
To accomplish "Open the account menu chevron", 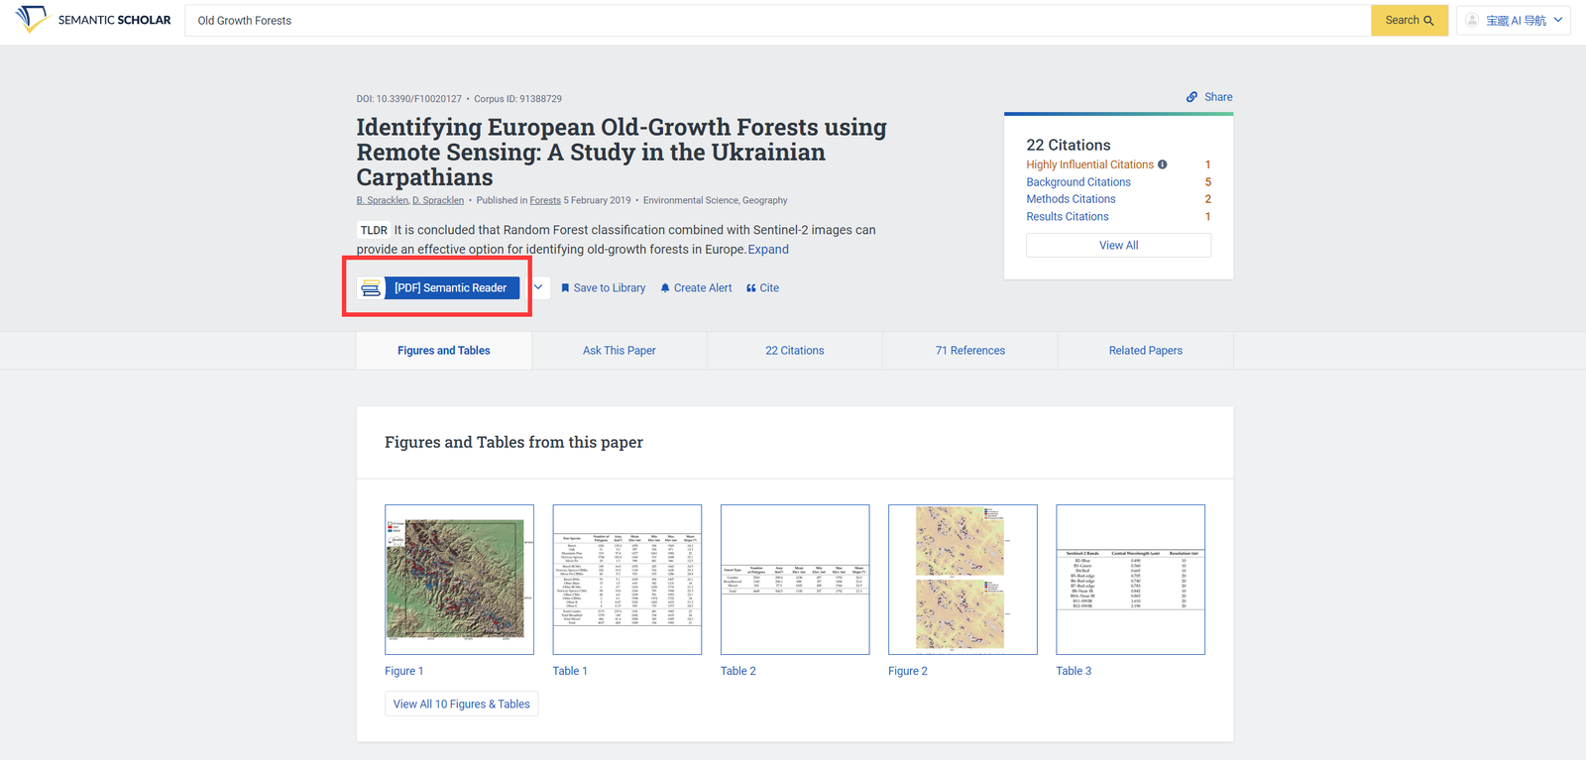I will click(x=1558, y=20).
